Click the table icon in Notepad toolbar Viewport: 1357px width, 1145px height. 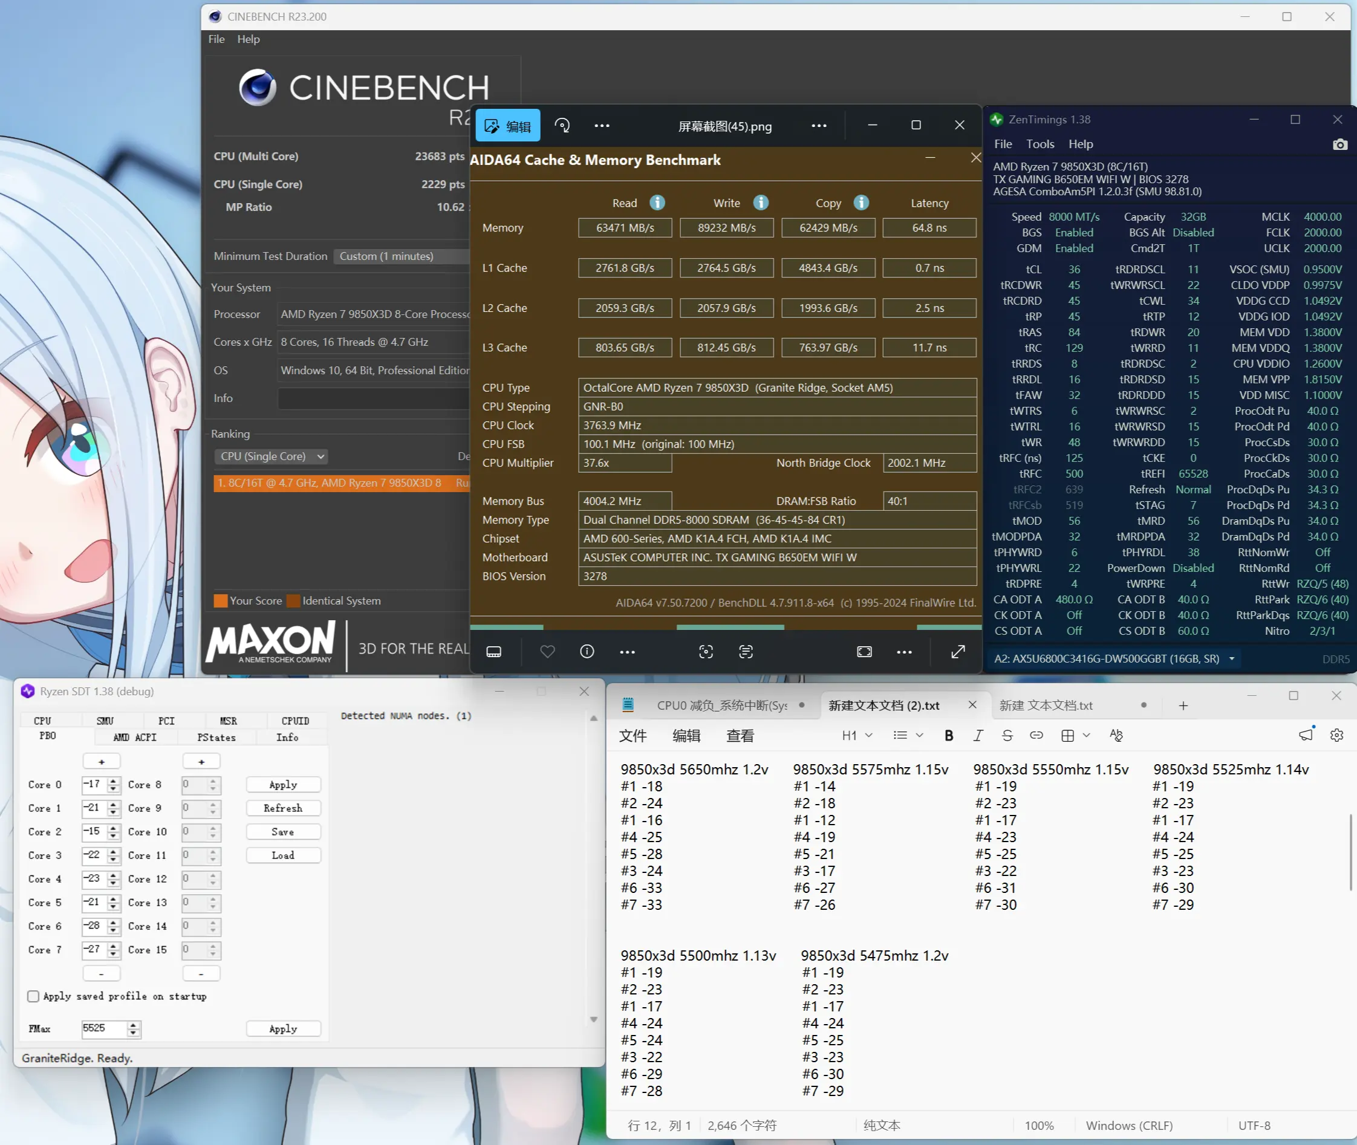coord(1067,735)
